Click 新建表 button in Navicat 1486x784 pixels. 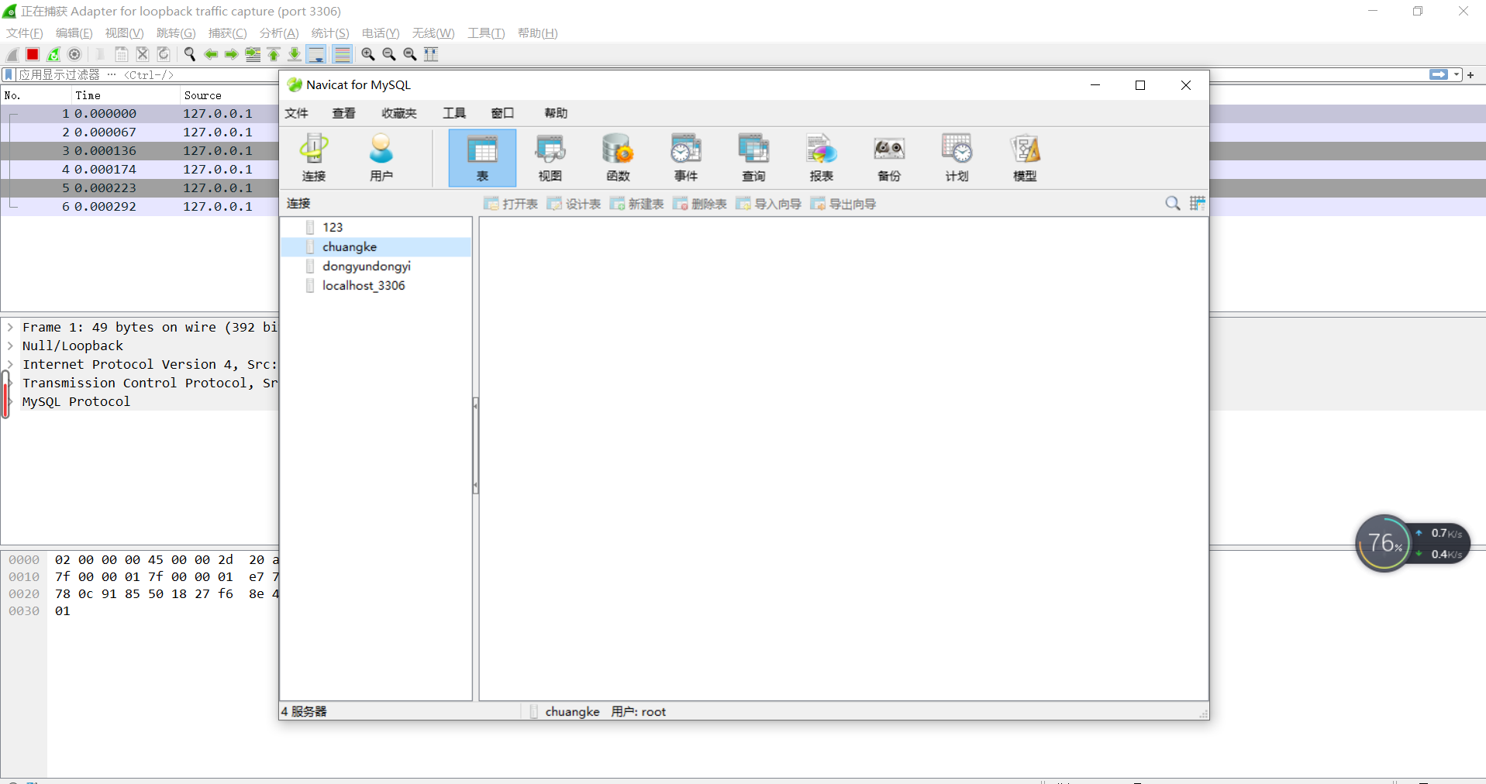click(636, 204)
